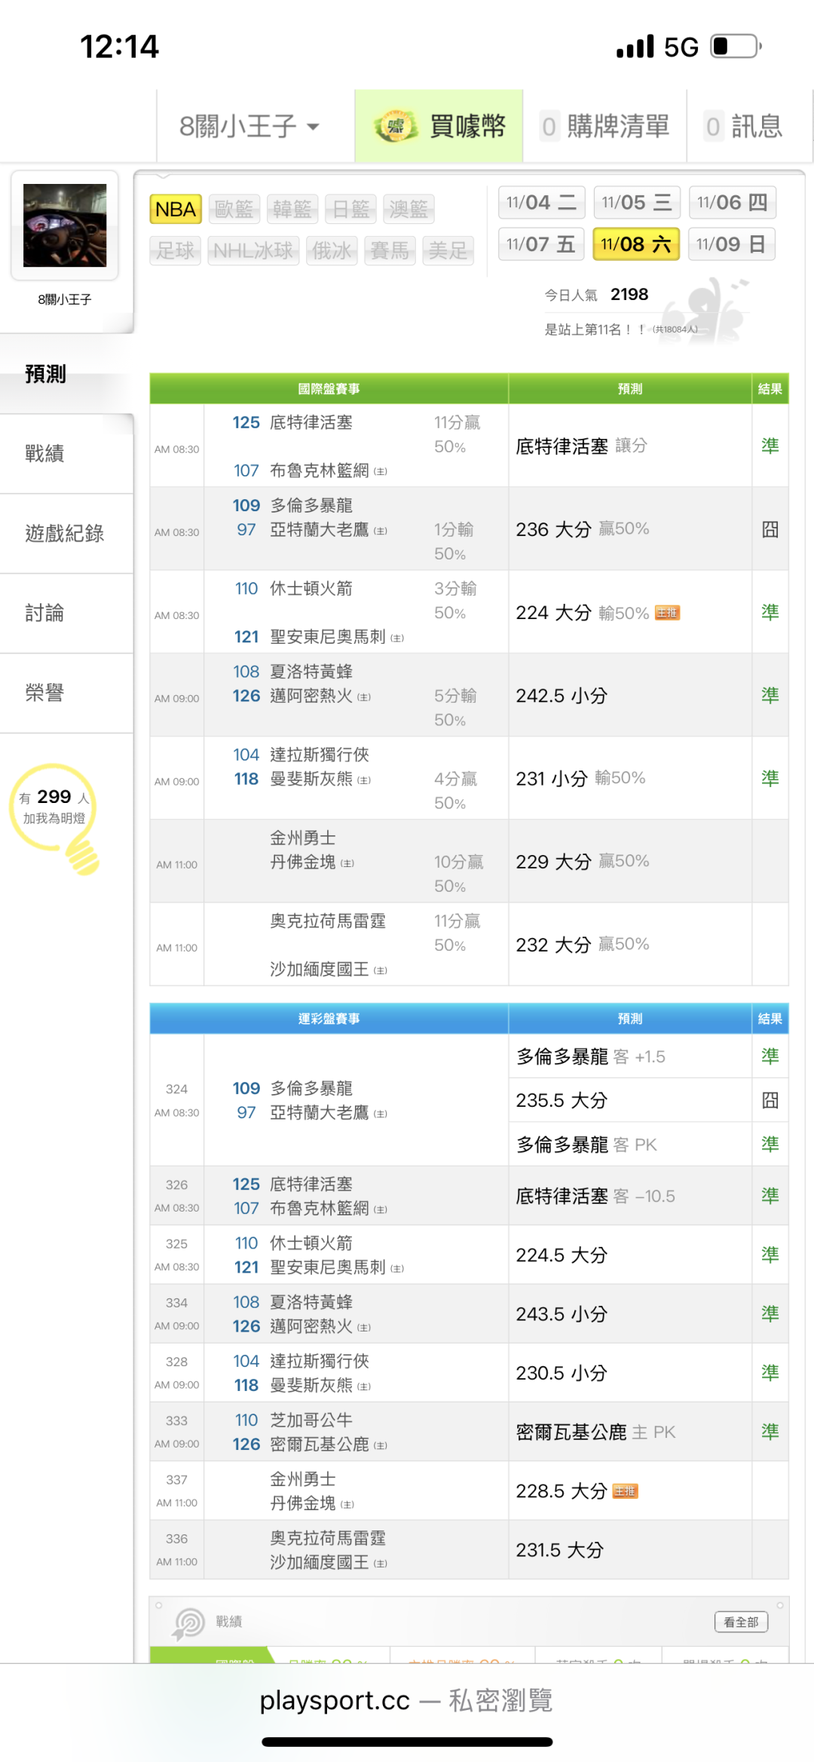Tap the 準 result mark for 底特律活塞 讓分
Screen dimensions: 814x1762
[x=770, y=446]
